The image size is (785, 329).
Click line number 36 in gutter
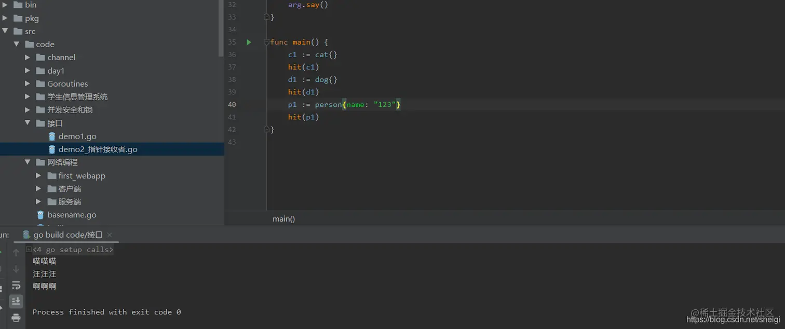[x=232, y=54]
